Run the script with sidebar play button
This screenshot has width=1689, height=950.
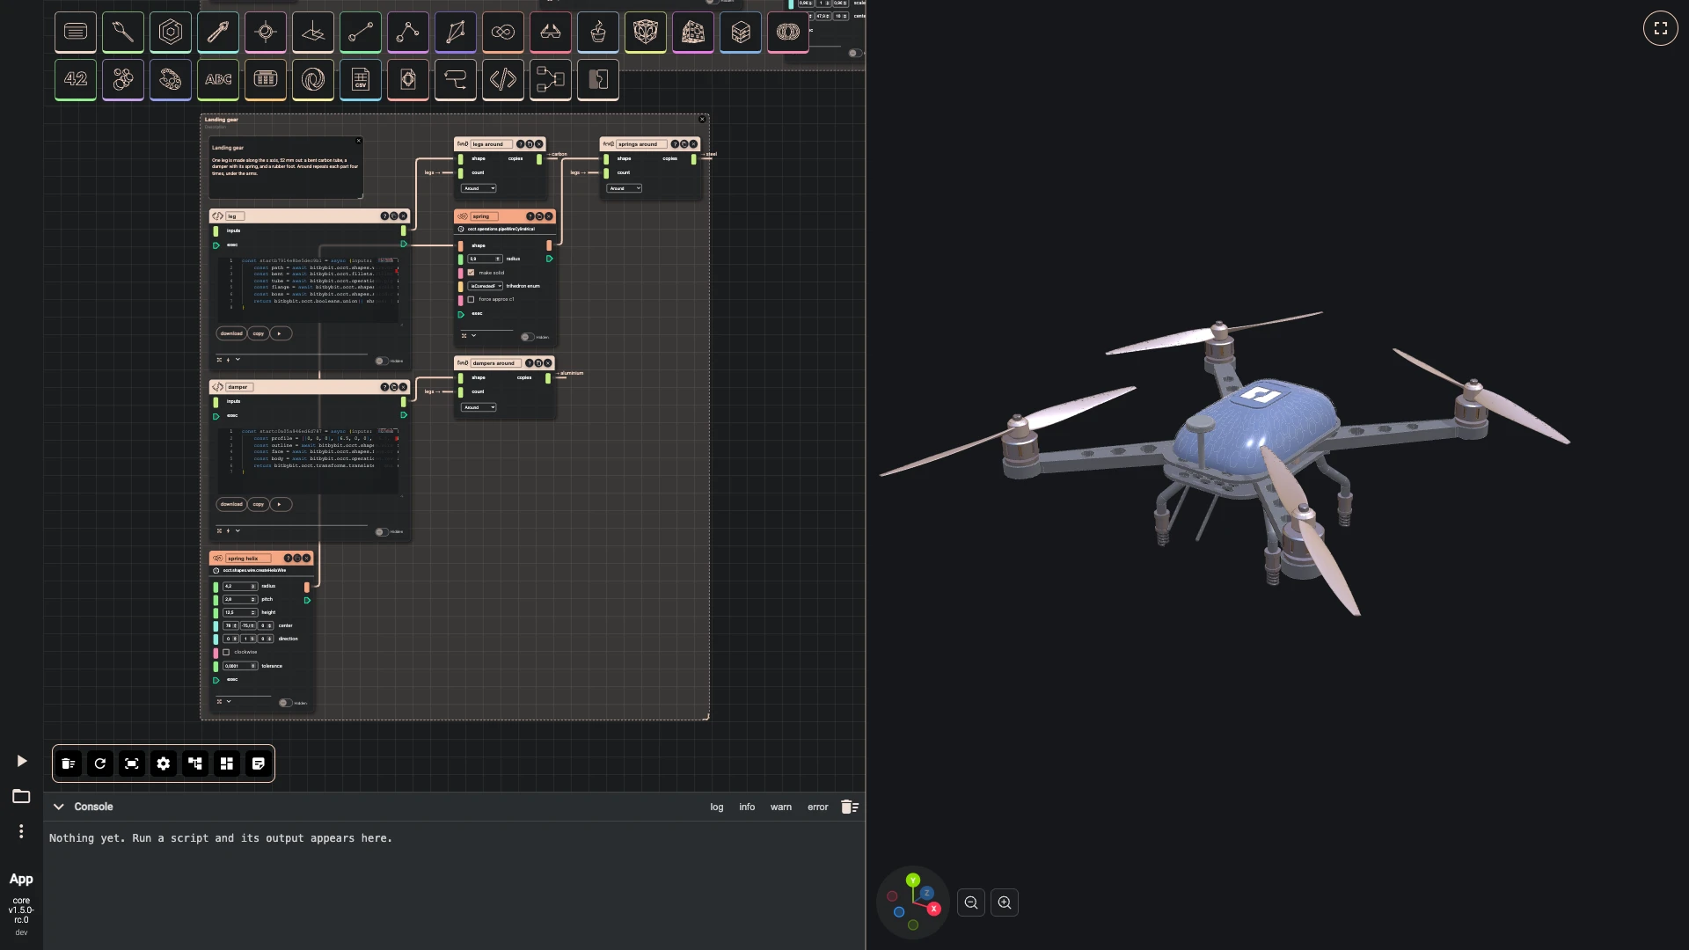pyautogui.click(x=22, y=761)
